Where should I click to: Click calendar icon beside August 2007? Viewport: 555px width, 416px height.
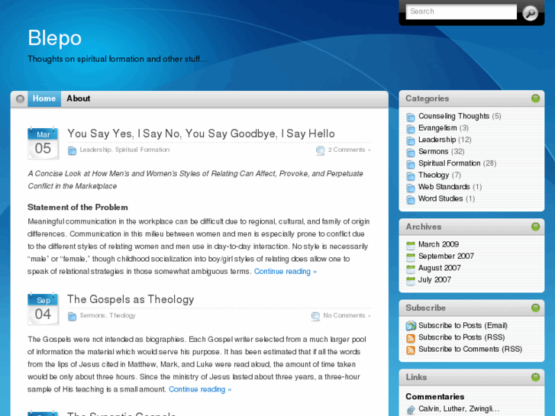411,269
